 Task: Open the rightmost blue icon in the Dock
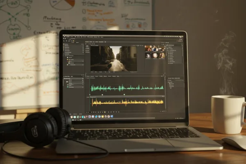coord(112,116)
